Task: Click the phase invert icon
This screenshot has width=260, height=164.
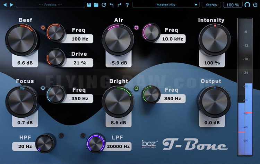Action: 247,5
